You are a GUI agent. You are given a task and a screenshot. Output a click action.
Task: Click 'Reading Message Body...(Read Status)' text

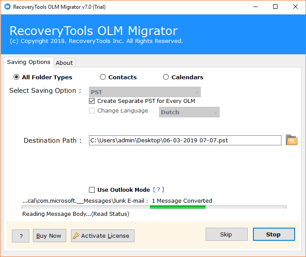(x=76, y=214)
